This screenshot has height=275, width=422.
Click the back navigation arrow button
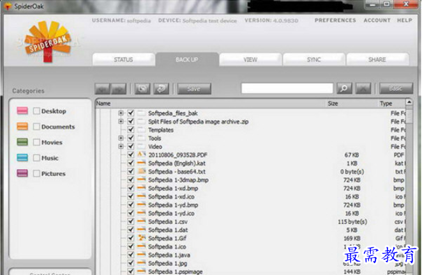(103, 88)
